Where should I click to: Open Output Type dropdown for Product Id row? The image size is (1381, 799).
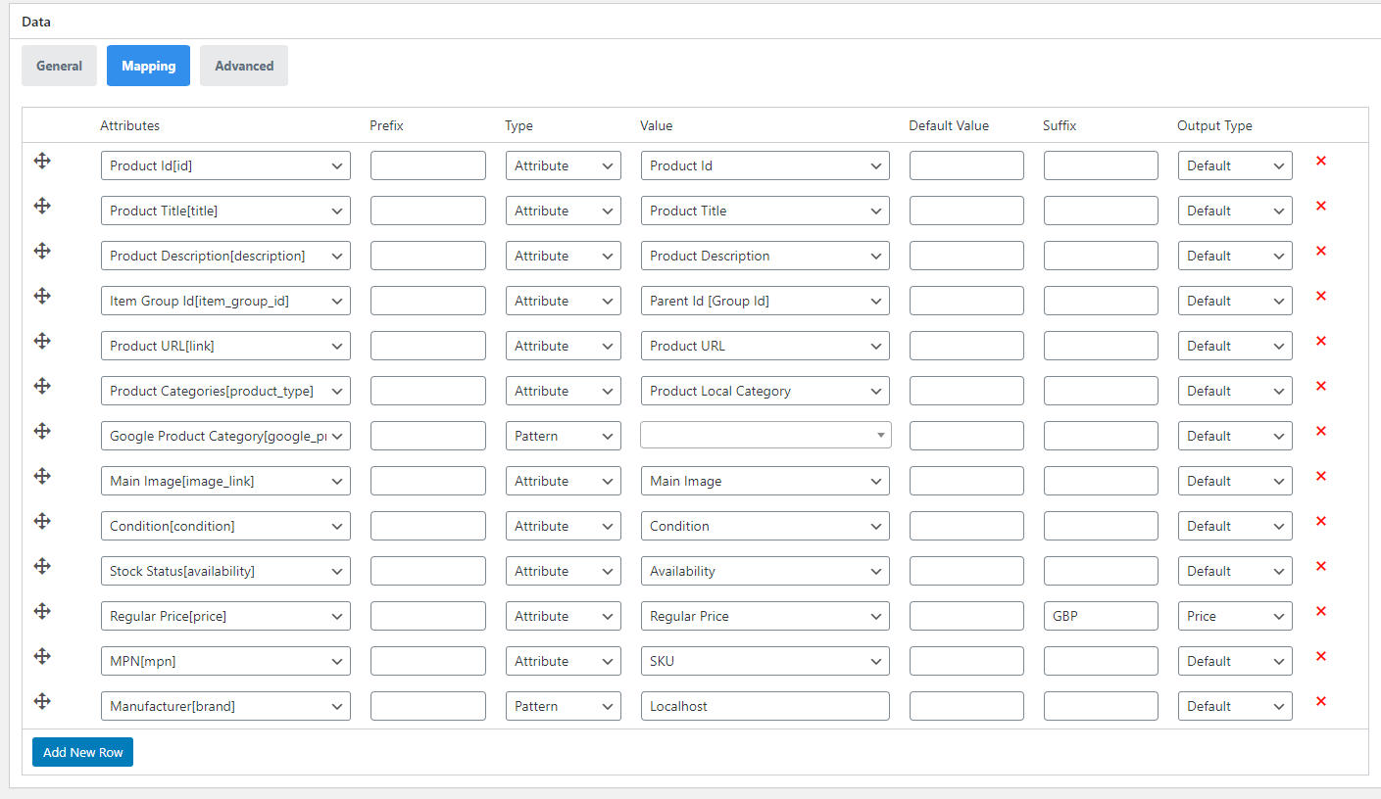coord(1235,165)
